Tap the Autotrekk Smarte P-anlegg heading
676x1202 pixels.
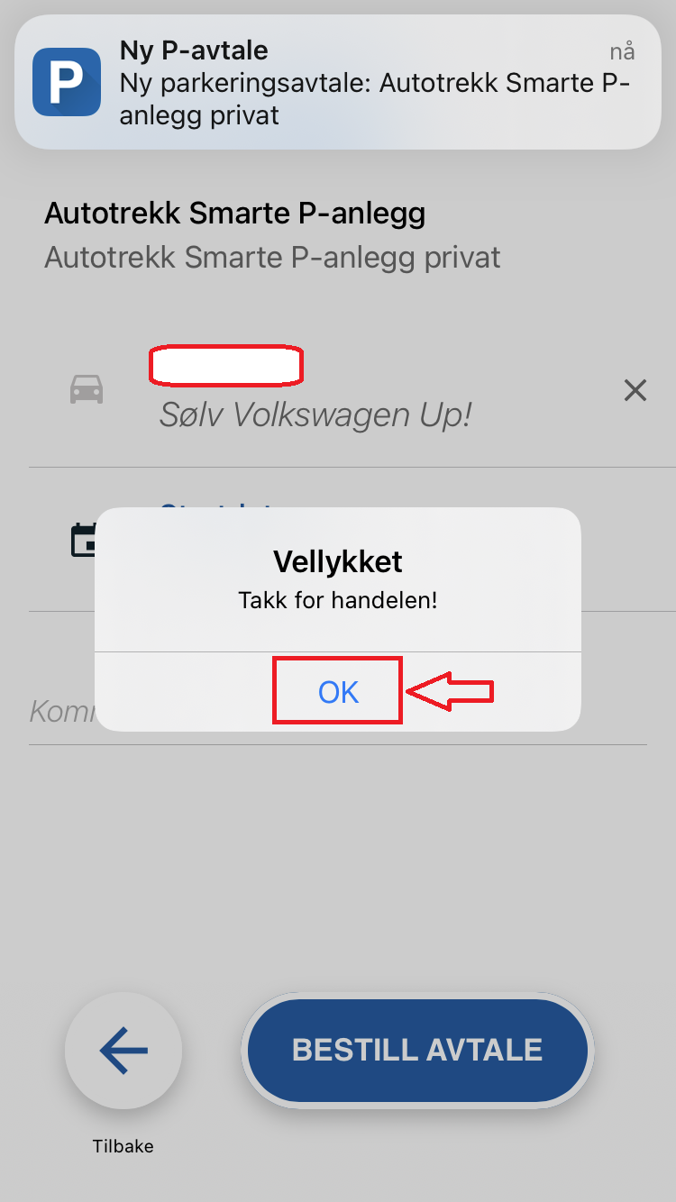pyautogui.click(x=234, y=214)
